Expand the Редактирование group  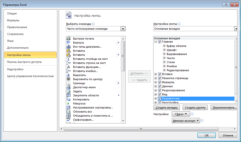point(164,70)
